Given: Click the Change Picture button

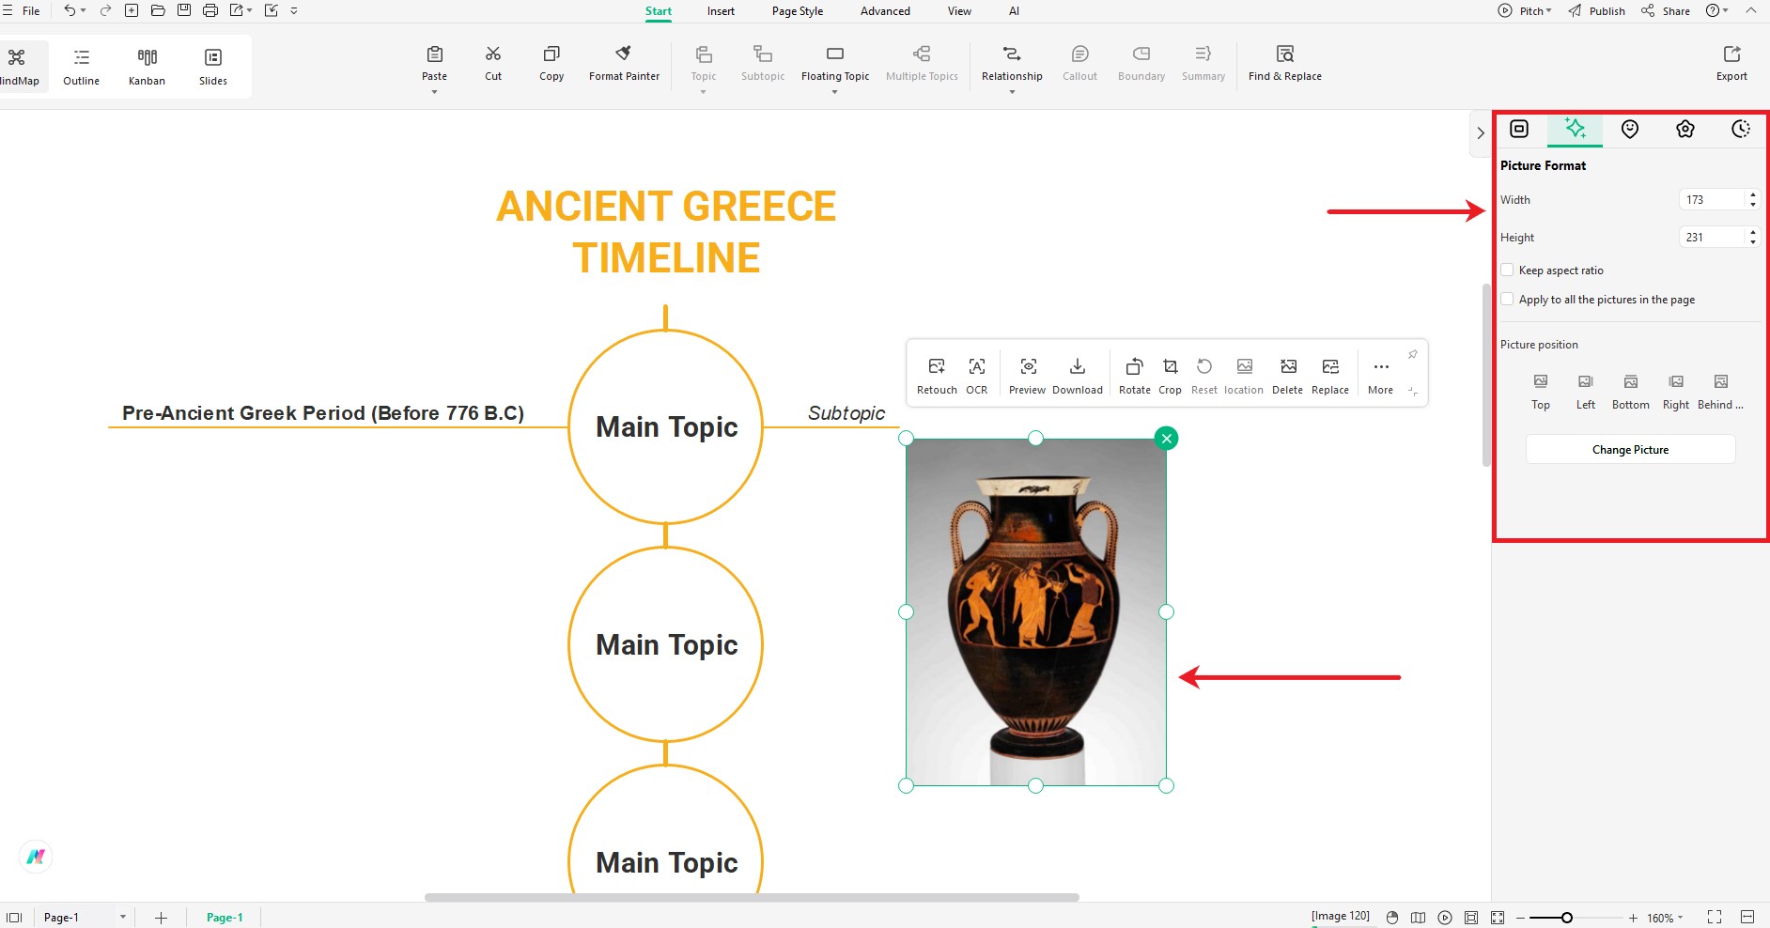Looking at the screenshot, I should click(1630, 449).
